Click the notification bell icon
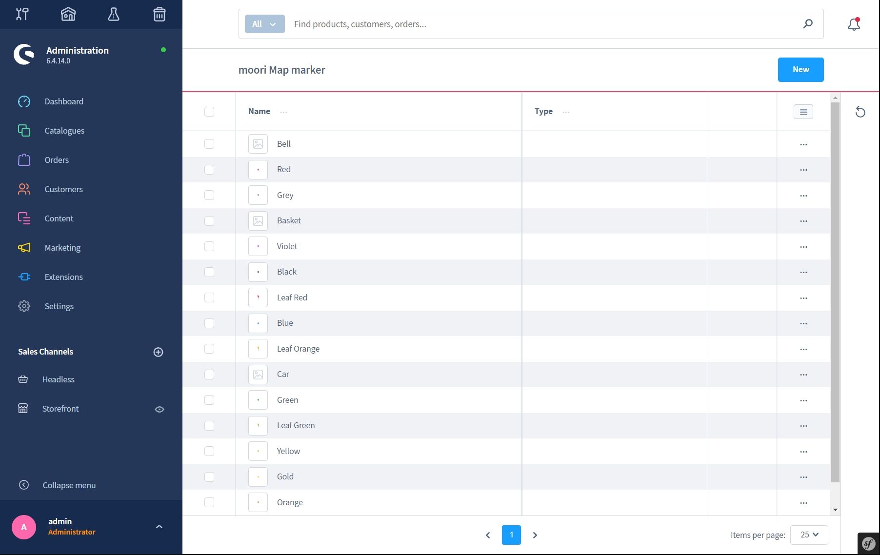Image resolution: width=880 pixels, height=555 pixels. click(854, 24)
